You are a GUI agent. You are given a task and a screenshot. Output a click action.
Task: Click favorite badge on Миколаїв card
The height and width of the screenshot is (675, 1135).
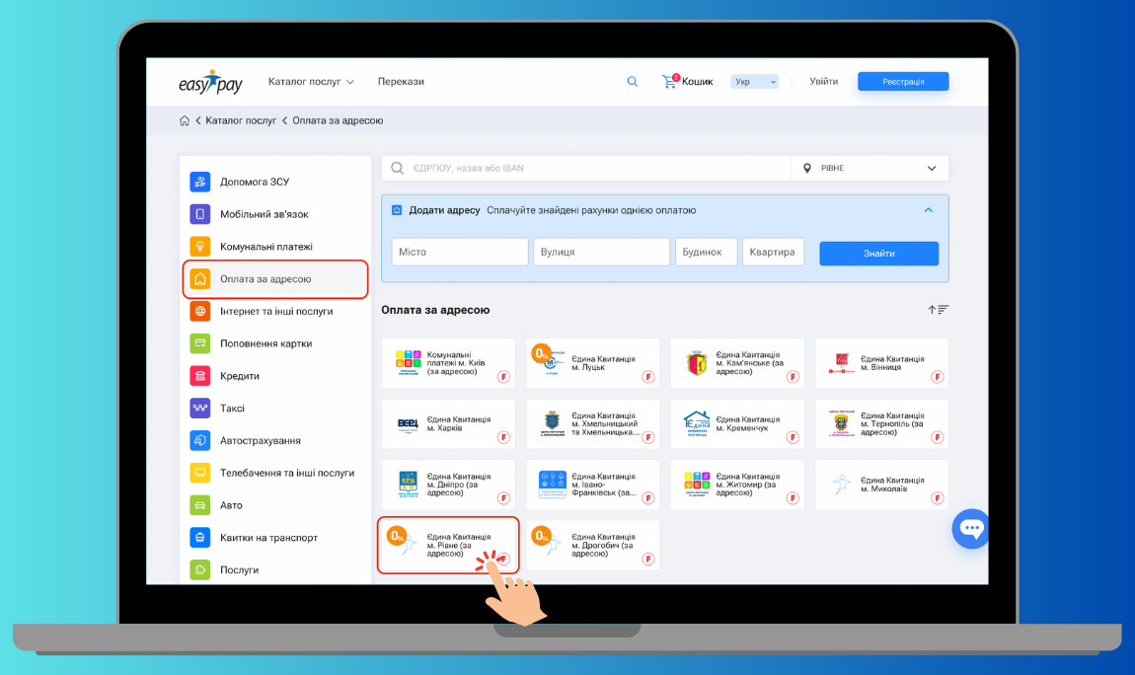tap(938, 497)
